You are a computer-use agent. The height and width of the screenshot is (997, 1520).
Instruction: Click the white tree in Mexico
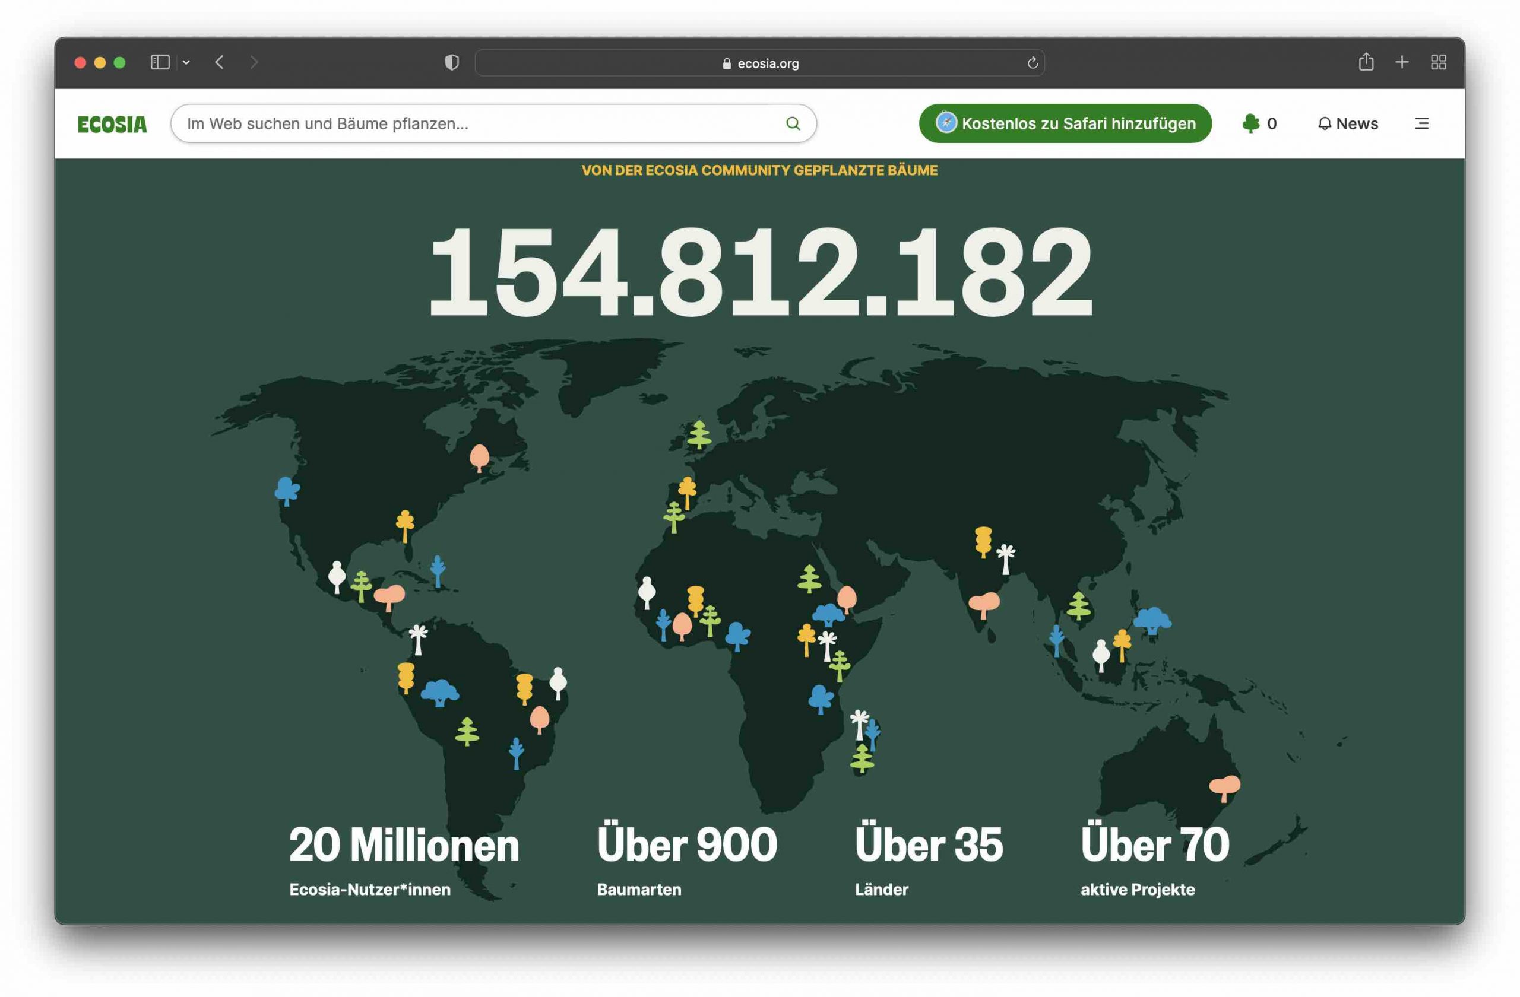[337, 577]
